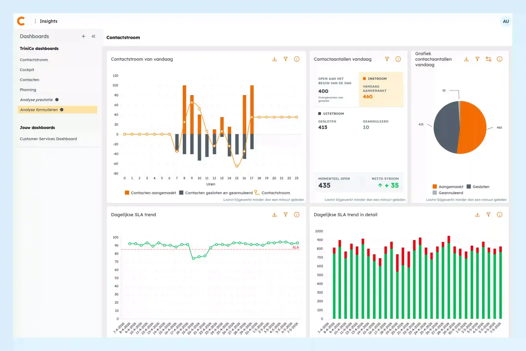Download the Contactstroom van vandaag chart

tap(274, 59)
